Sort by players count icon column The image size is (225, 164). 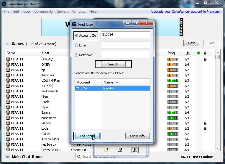188,53
